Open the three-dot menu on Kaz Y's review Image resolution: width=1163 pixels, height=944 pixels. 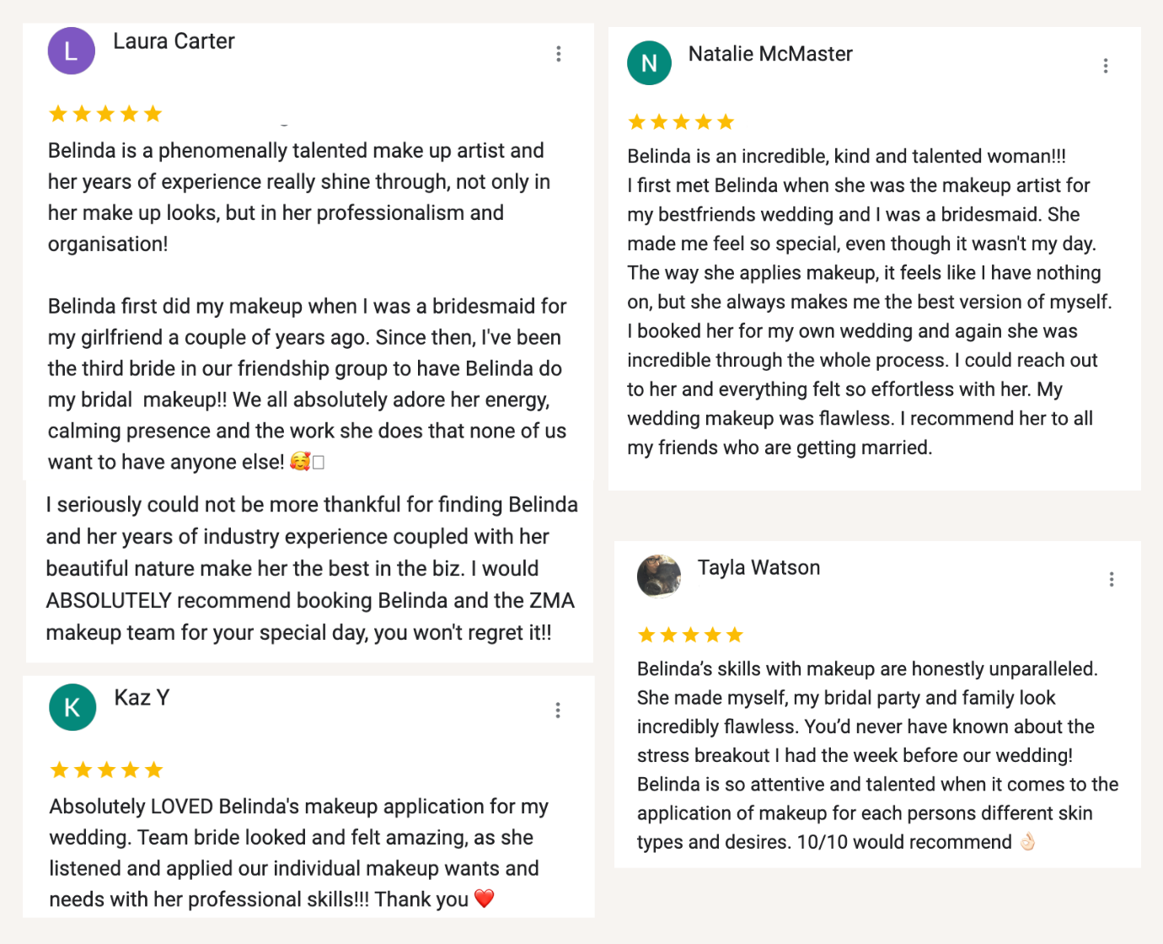(558, 711)
